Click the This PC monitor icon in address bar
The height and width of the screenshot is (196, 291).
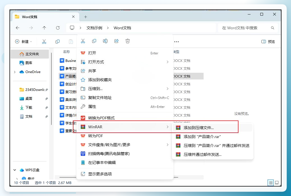click(72, 28)
